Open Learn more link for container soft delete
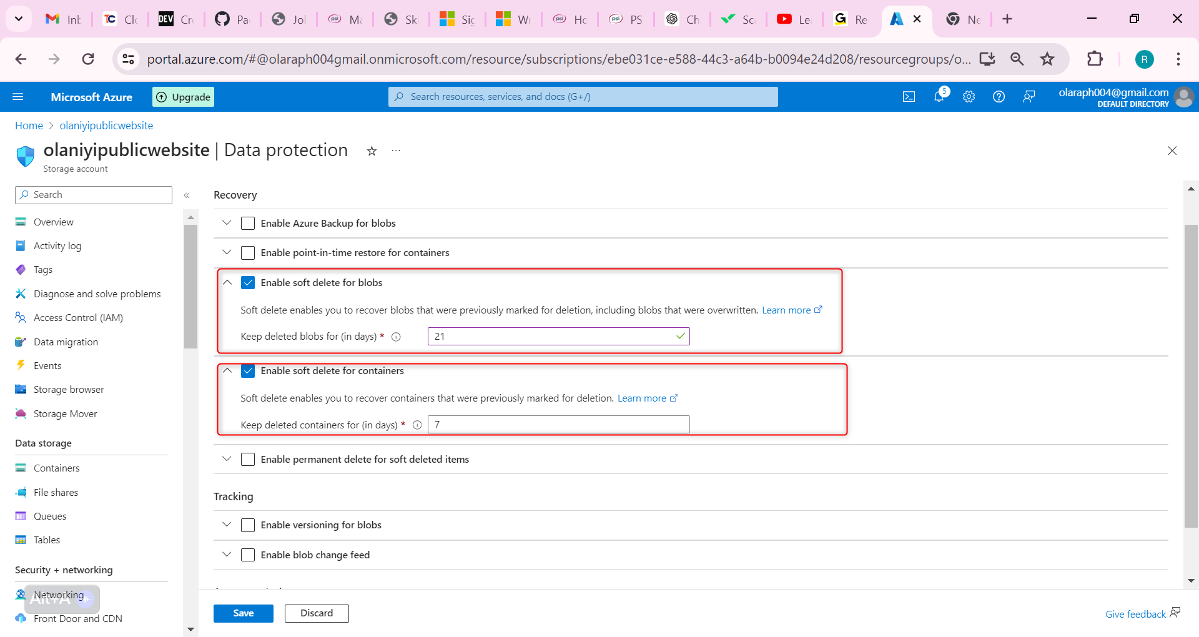This screenshot has height=637, width=1199. pos(648,398)
